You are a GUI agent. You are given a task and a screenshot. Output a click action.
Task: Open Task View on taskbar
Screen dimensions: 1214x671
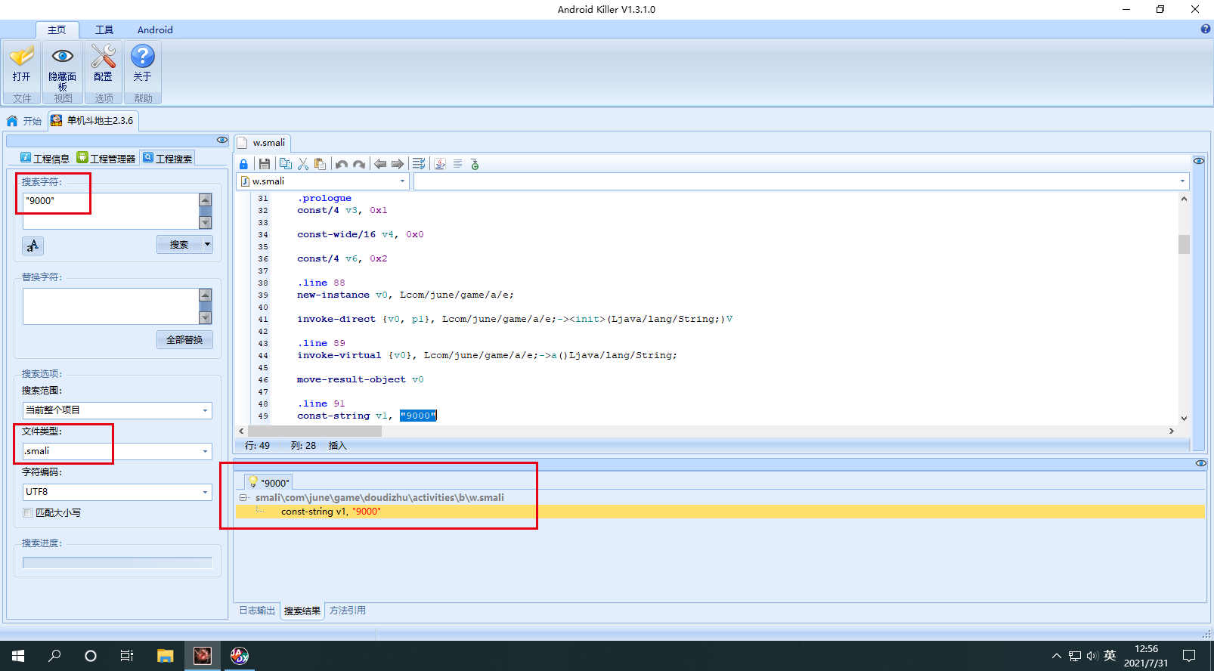pos(127,656)
